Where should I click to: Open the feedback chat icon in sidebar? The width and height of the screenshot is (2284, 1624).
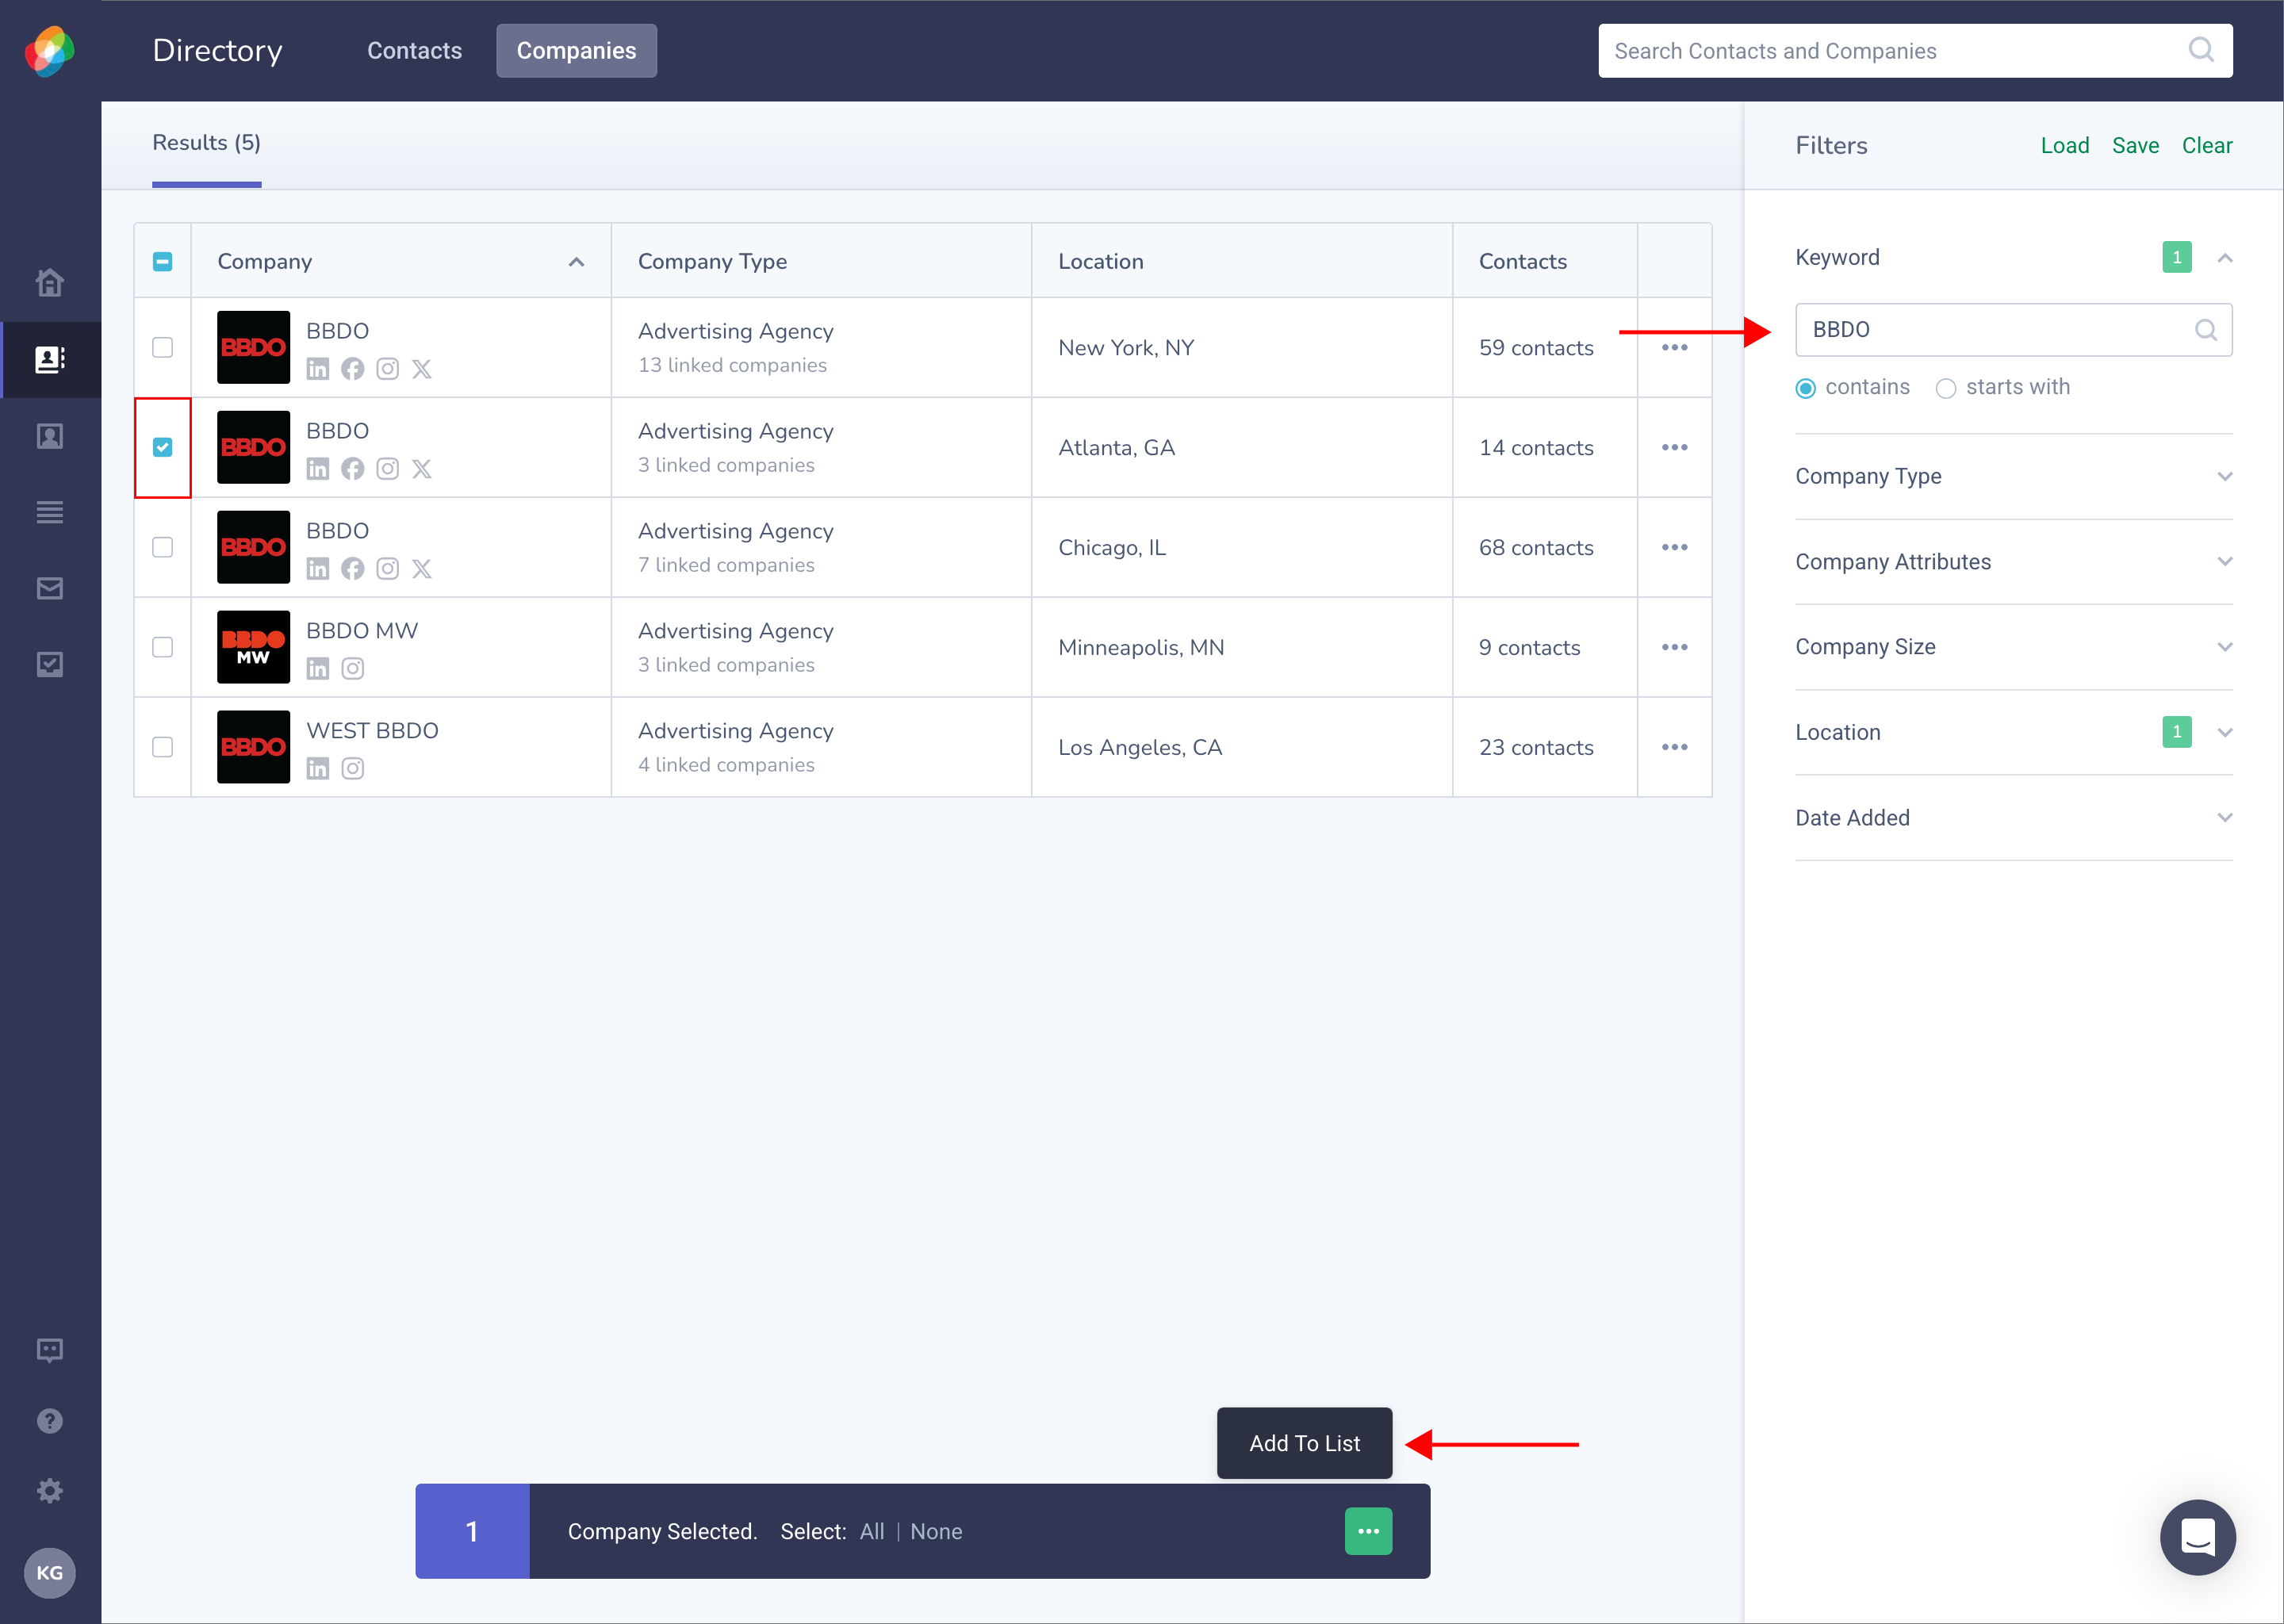pyautogui.click(x=50, y=1351)
